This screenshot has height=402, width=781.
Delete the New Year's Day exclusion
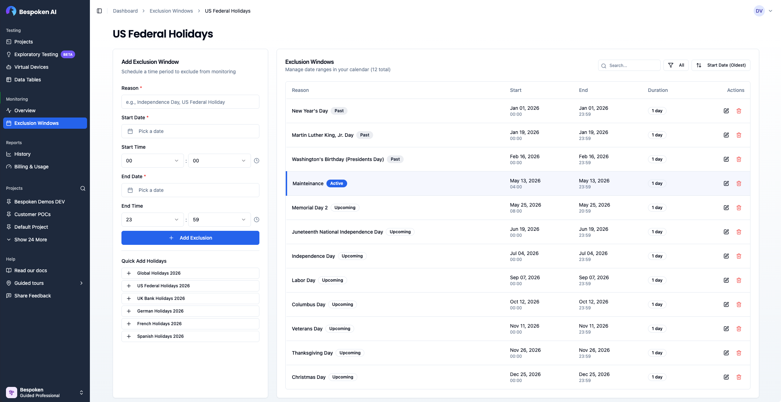739,111
